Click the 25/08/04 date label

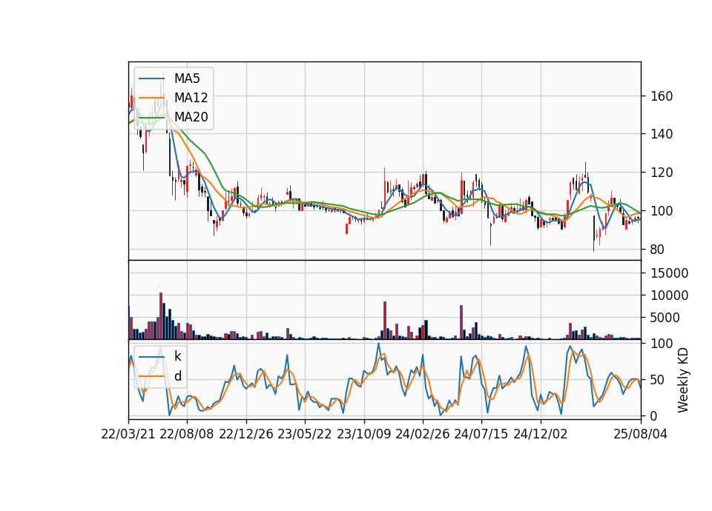coord(640,434)
